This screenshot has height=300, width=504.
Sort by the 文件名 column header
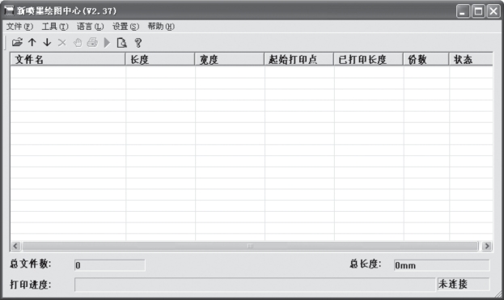pos(68,59)
